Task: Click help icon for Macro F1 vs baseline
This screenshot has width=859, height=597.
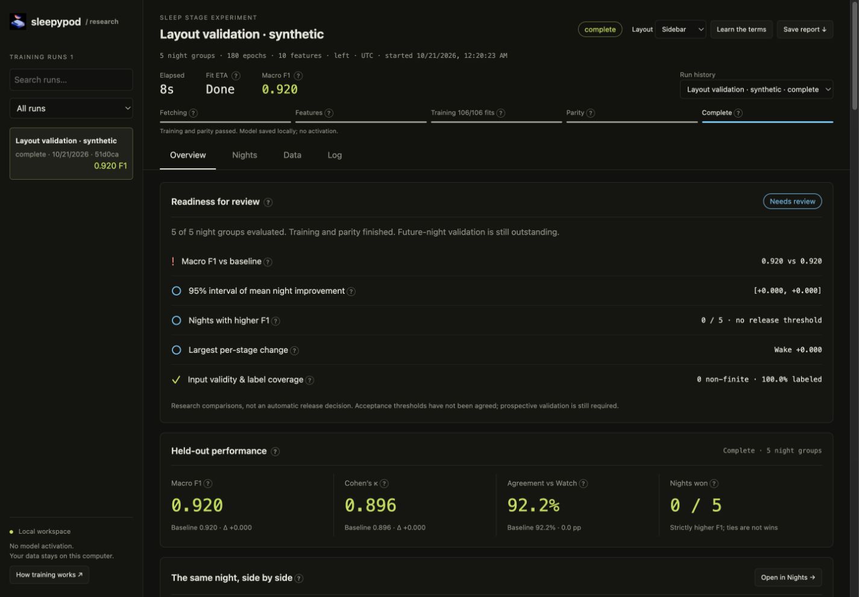Action: pos(268,262)
